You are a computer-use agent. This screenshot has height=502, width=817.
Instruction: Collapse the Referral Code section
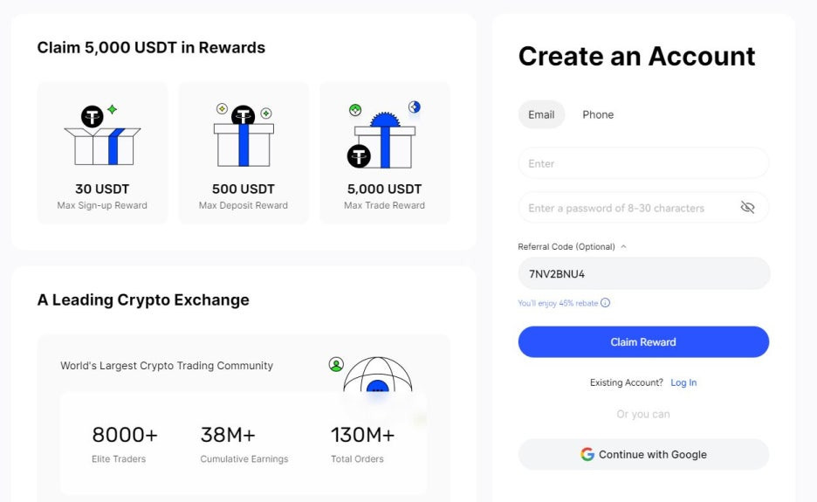point(624,246)
